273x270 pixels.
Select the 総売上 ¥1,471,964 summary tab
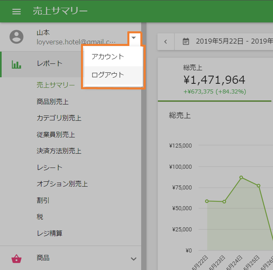click(x=214, y=80)
